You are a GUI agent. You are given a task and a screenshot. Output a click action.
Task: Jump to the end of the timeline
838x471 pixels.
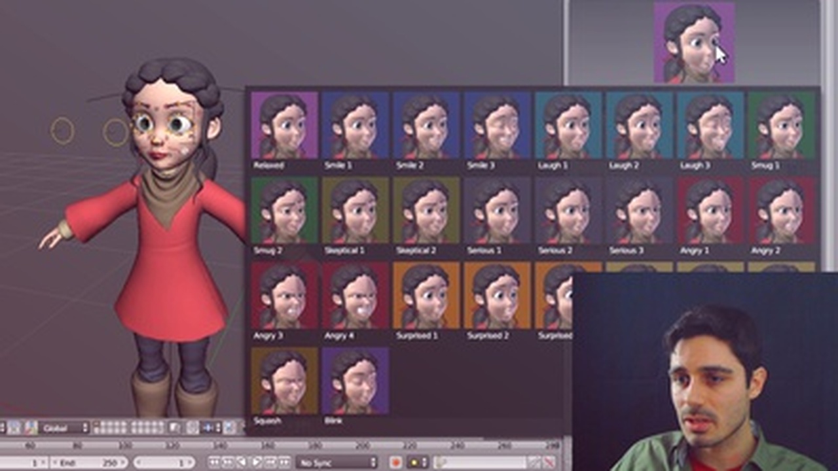[284, 462]
